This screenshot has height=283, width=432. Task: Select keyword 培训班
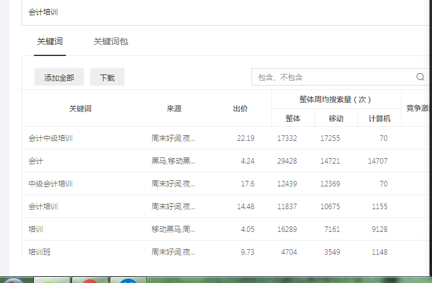click(x=39, y=252)
